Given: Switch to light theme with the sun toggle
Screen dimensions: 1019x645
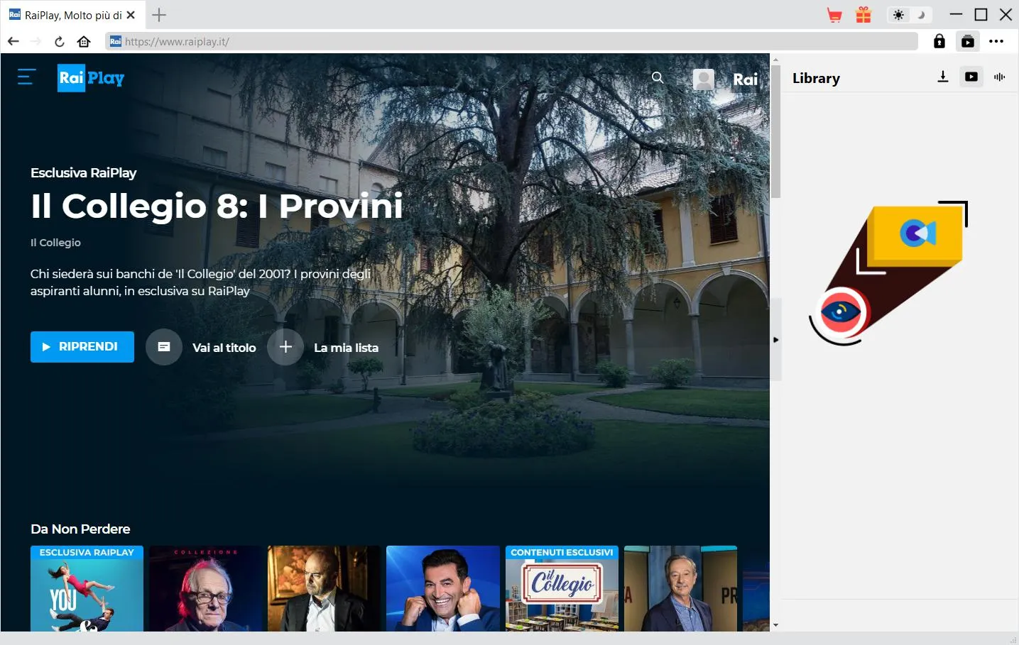Looking at the screenshot, I should 898,15.
